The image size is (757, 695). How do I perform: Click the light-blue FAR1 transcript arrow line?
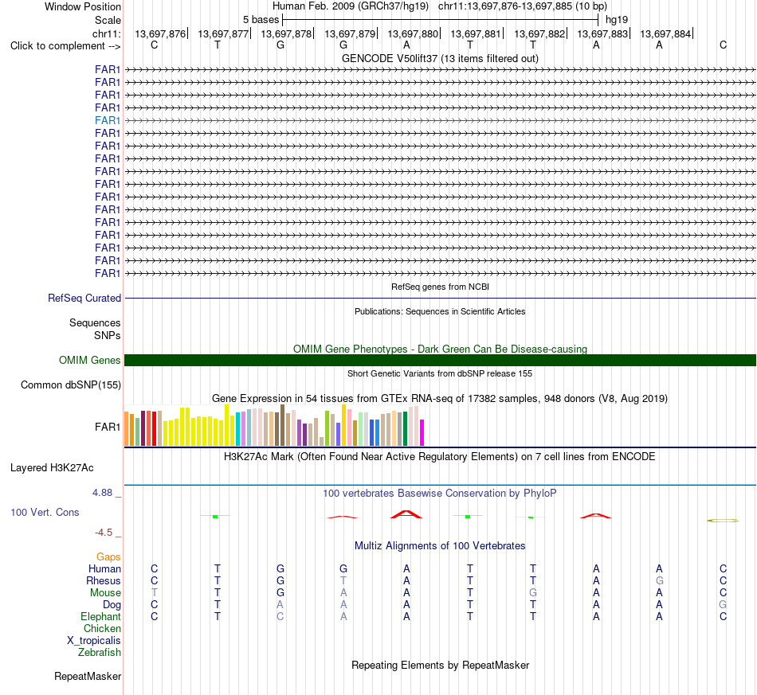tap(441, 120)
